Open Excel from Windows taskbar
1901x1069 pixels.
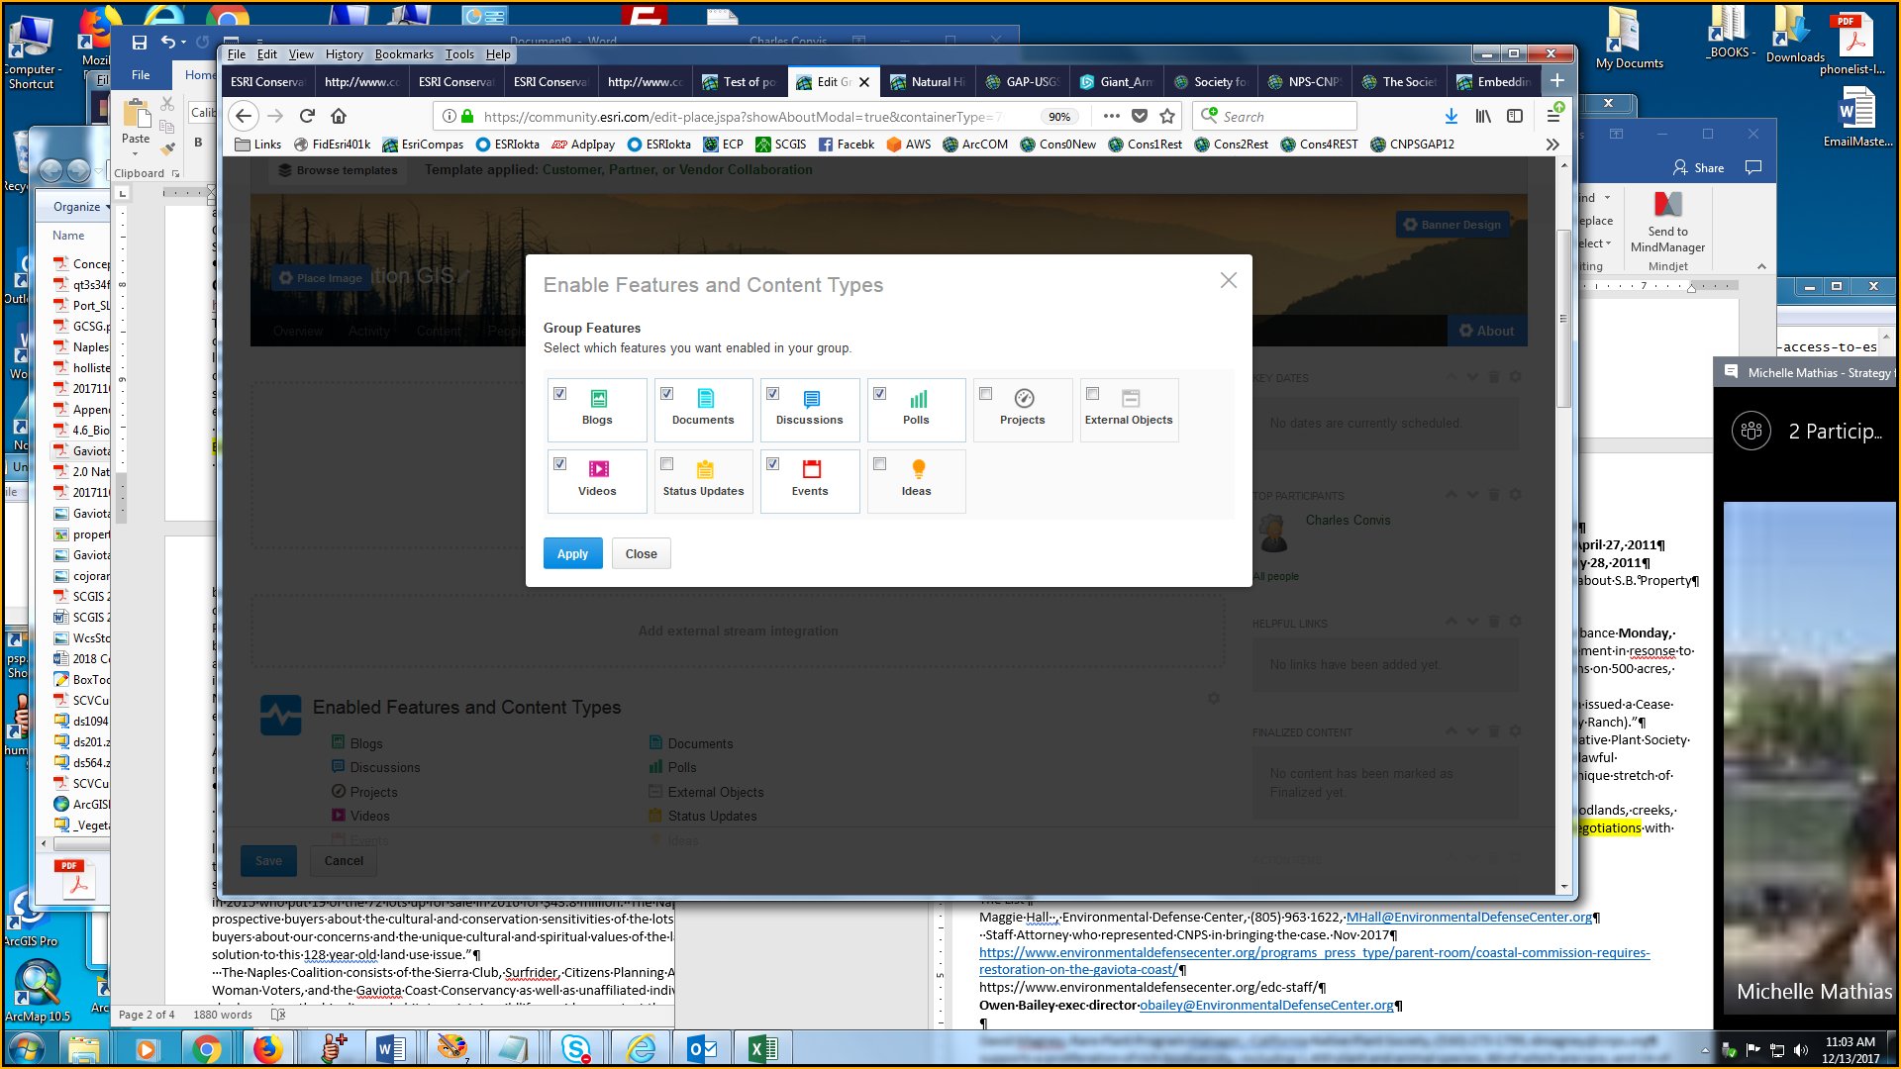coord(762,1048)
